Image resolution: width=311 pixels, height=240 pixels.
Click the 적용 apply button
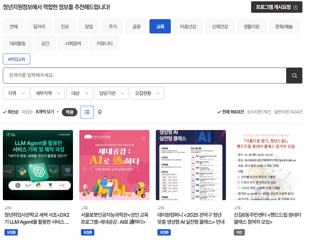point(69,112)
